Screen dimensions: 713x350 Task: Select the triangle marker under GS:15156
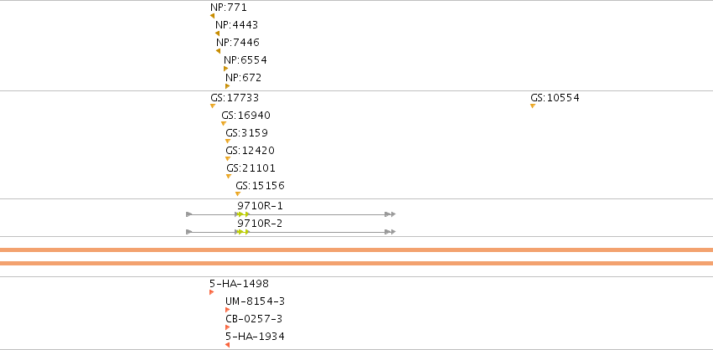(x=238, y=194)
